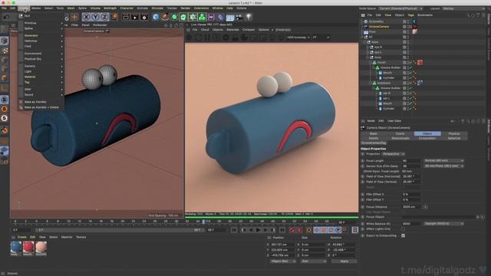Screen dimensions: 491x276
Task: Click the focus object picker icon
Action: pyautogui.click(x=483, y=217)
